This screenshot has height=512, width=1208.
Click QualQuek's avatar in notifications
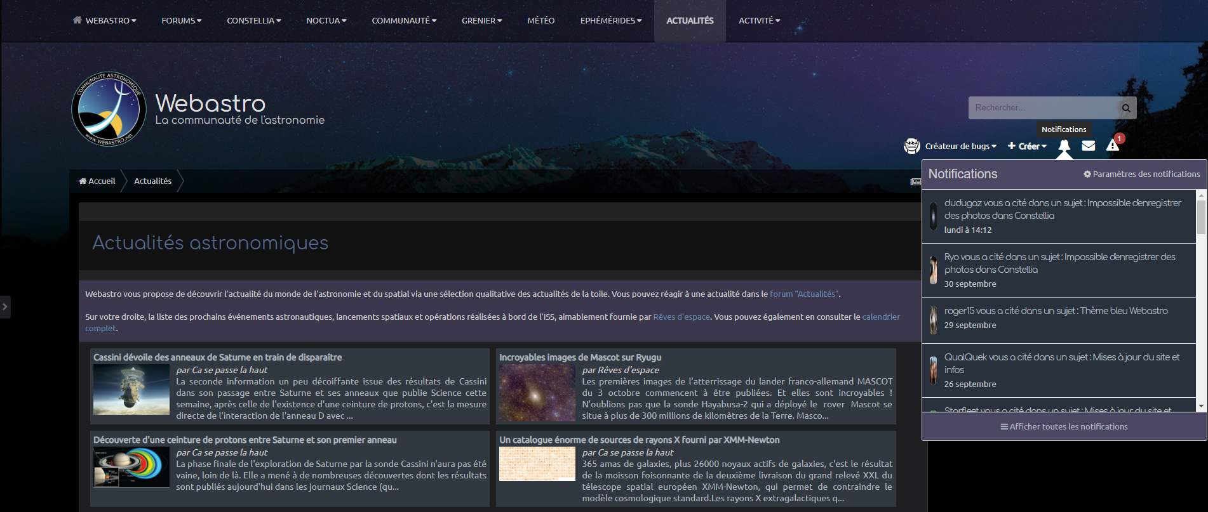[x=933, y=370]
